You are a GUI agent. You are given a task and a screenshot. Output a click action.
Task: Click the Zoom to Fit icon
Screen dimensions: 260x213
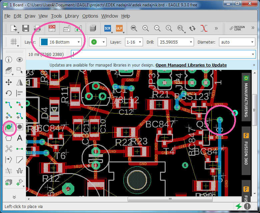[134, 28]
